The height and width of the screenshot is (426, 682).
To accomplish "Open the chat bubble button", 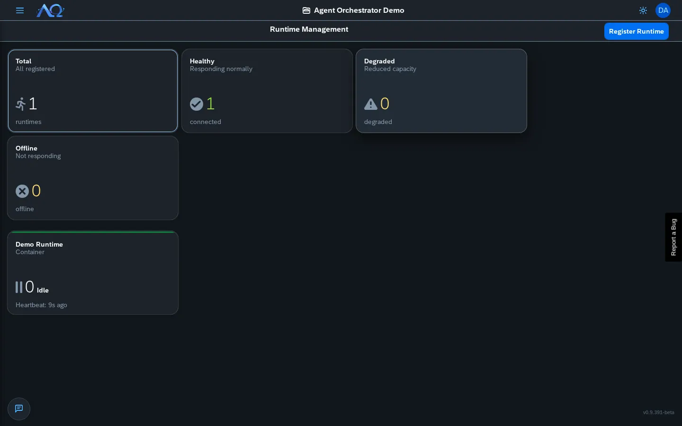I will click(19, 409).
